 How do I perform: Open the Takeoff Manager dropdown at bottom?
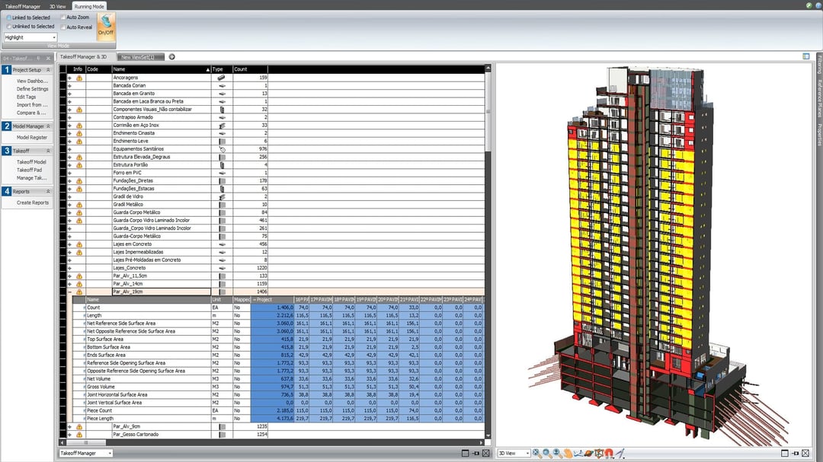85,453
